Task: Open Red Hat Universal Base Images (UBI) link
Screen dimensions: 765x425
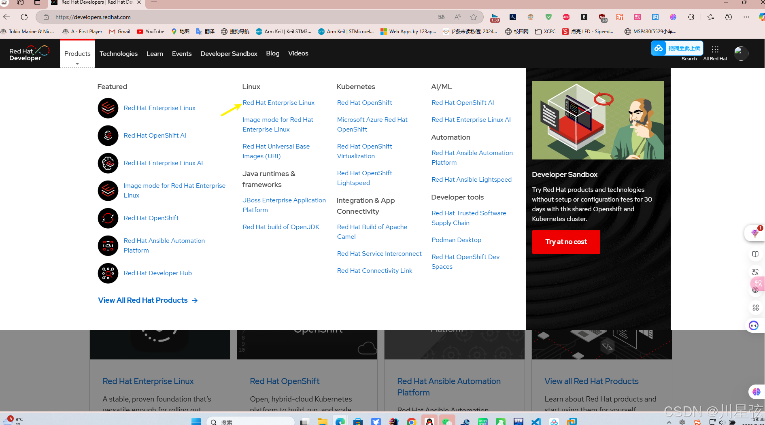Action: [276, 151]
